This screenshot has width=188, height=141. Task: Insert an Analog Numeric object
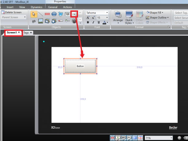click(x=67, y=14)
